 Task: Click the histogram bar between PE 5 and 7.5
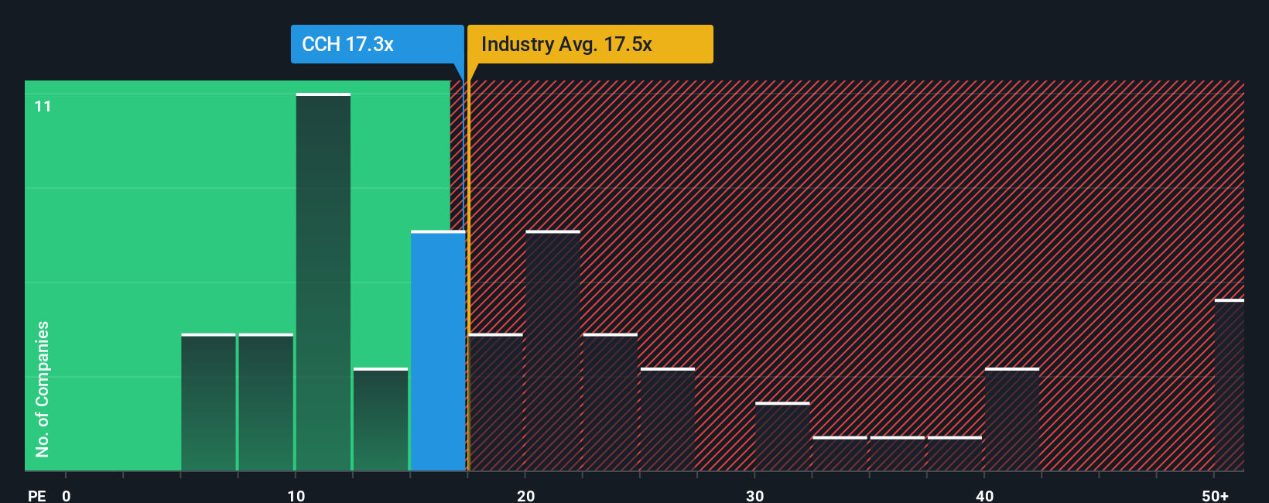208,402
